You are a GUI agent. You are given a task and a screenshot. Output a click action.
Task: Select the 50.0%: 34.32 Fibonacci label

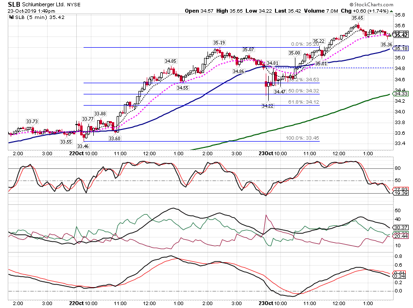(x=304, y=91)
